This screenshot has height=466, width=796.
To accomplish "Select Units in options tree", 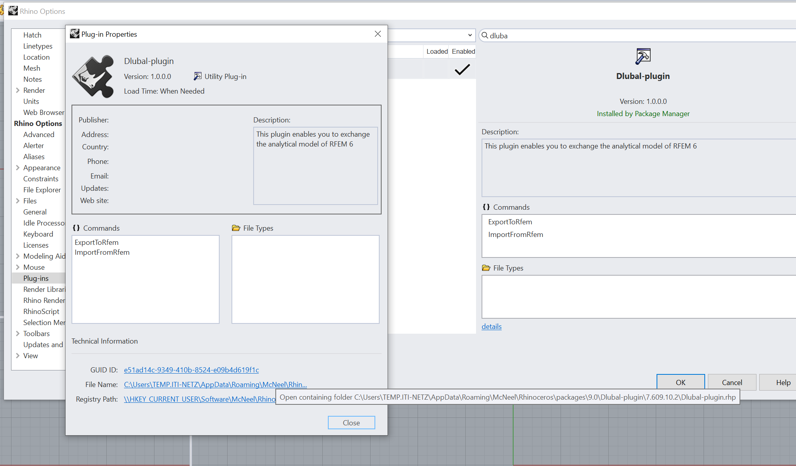I will coord(31,101).
